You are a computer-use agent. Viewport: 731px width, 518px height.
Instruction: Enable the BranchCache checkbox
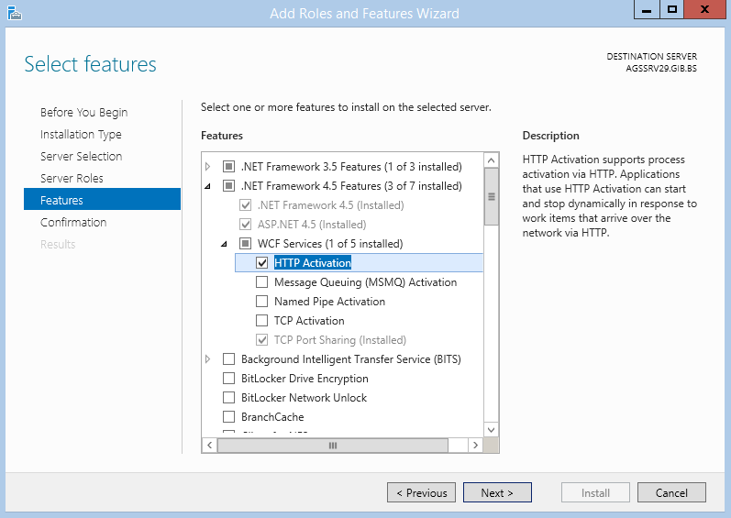[228, 416]
